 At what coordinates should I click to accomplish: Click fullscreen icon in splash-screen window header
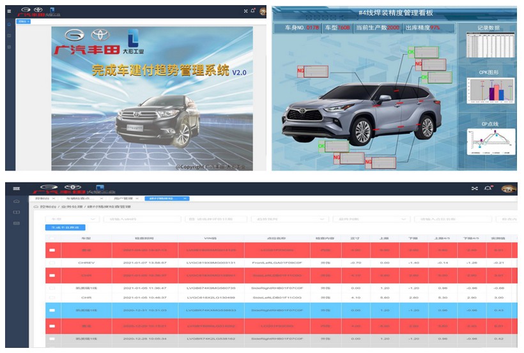(245, 11)
